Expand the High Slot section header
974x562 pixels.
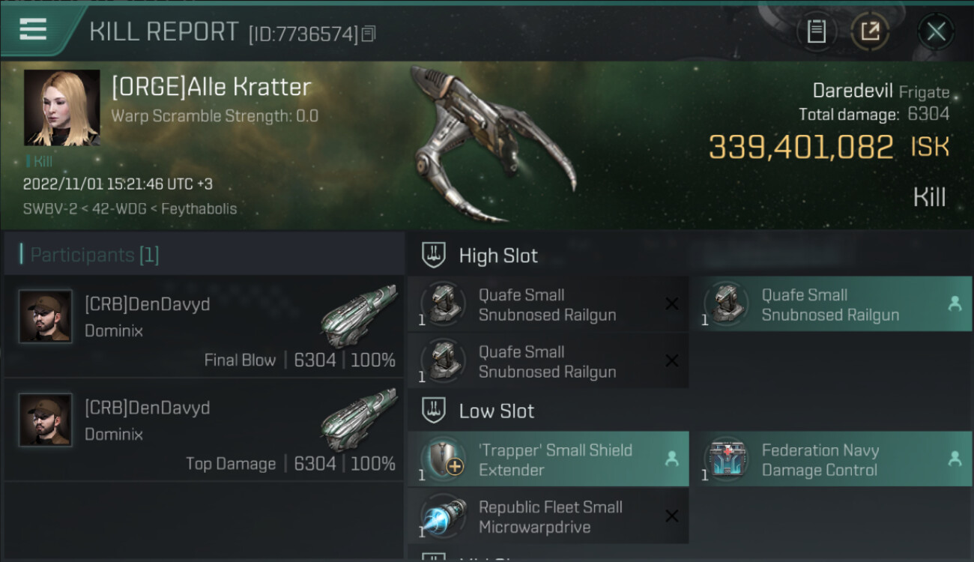[x=690, y=256]
